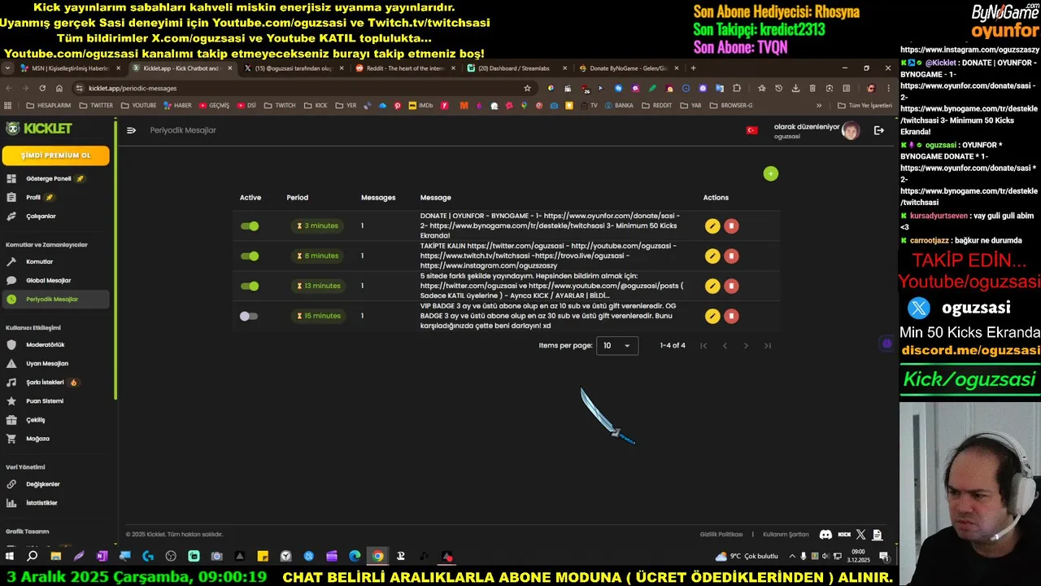Delete the 15 minutes VIP BADGE message
Screen dimensions: 1041x586
point(731,316)
